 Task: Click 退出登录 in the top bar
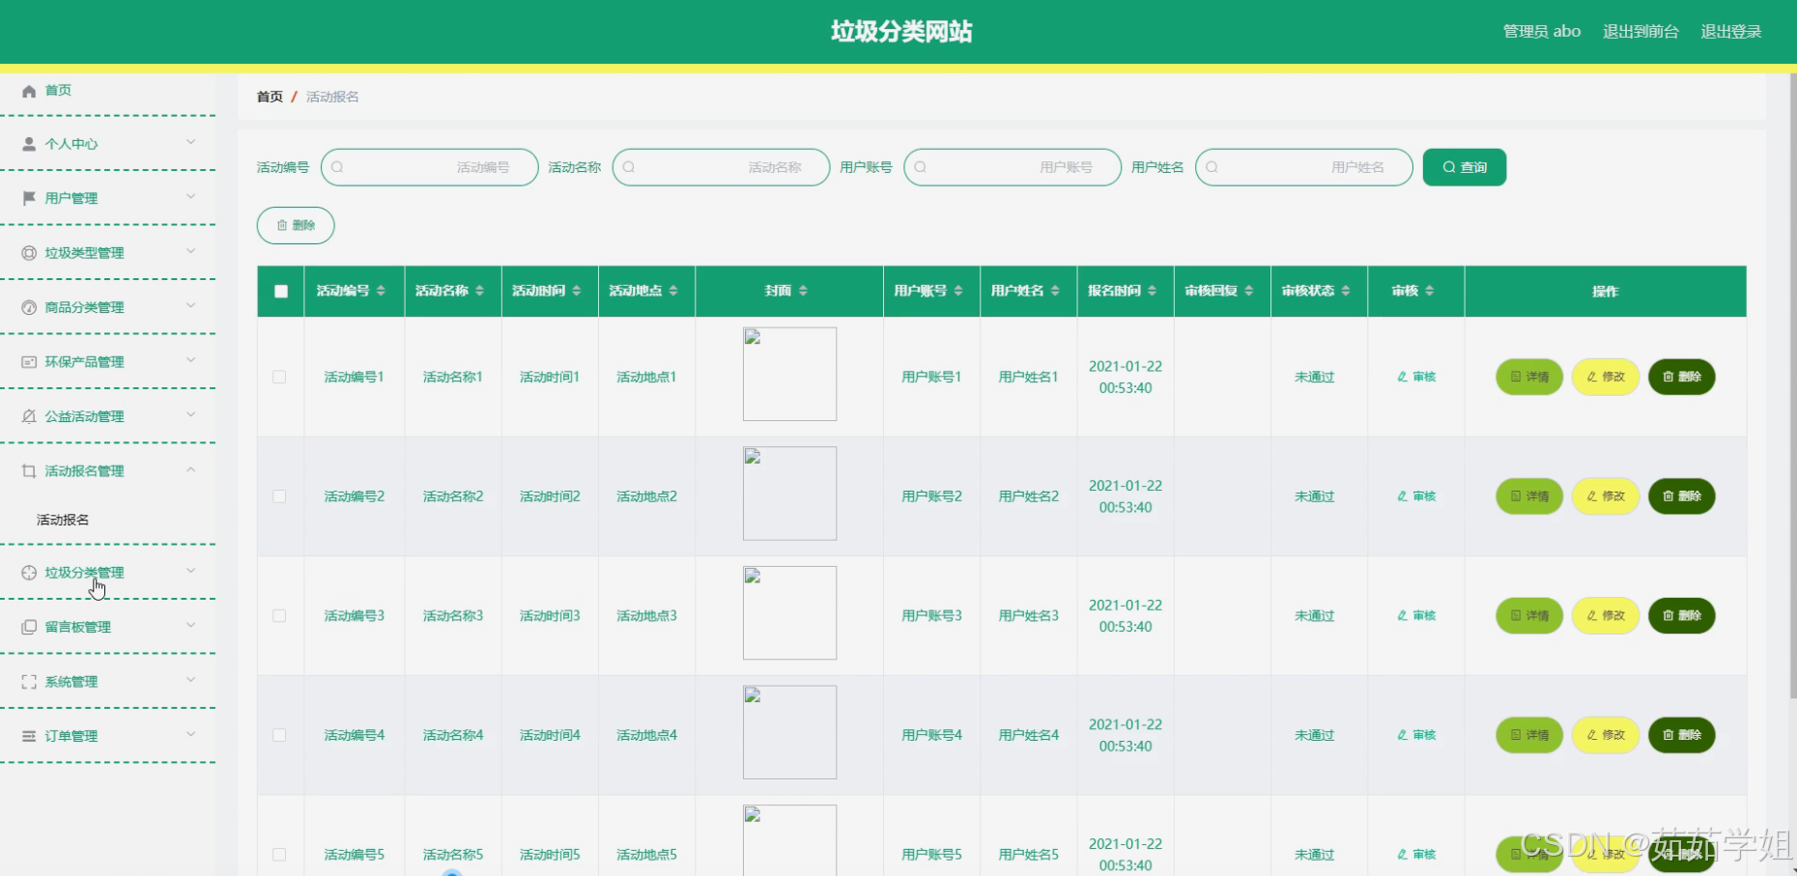(x=1730, y=31)
